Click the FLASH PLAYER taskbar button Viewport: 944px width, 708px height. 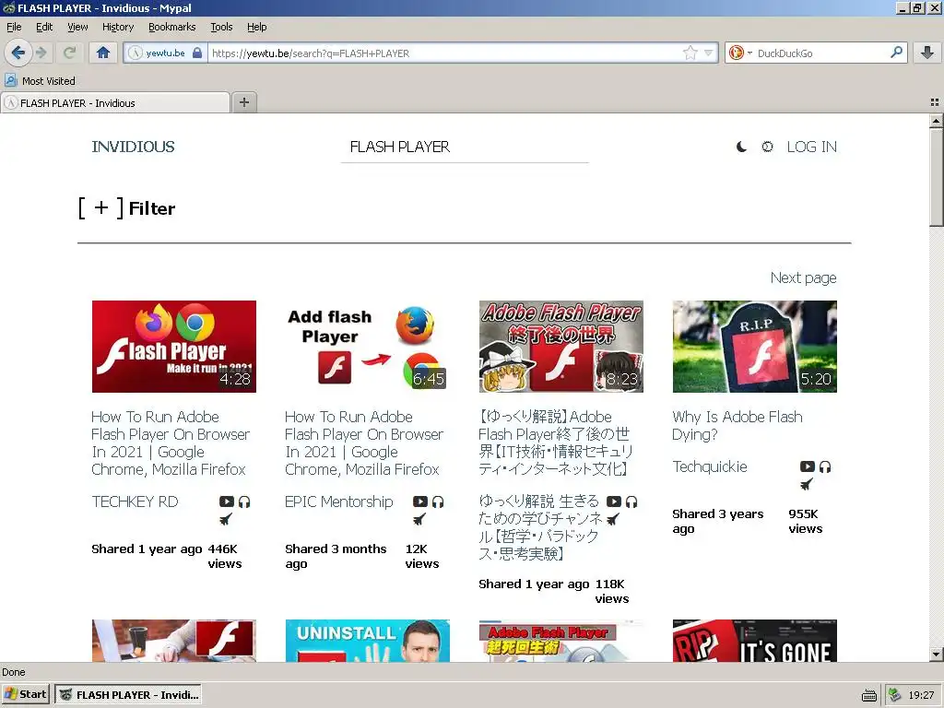point(128,695)
